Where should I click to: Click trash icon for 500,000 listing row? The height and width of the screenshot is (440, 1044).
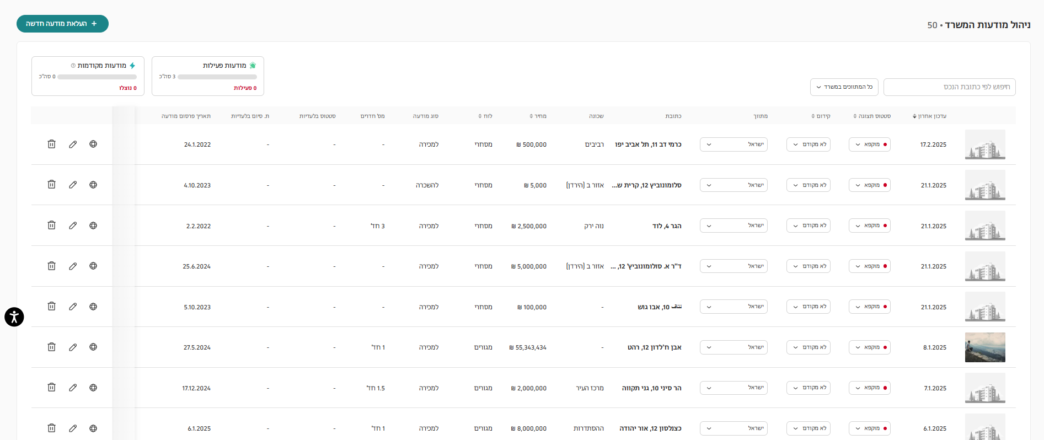point(51,144)
